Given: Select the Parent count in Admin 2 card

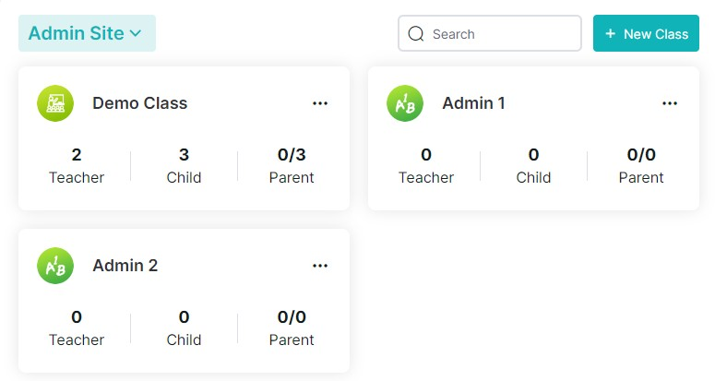Looking at the screenshot, I should (292, 328).
